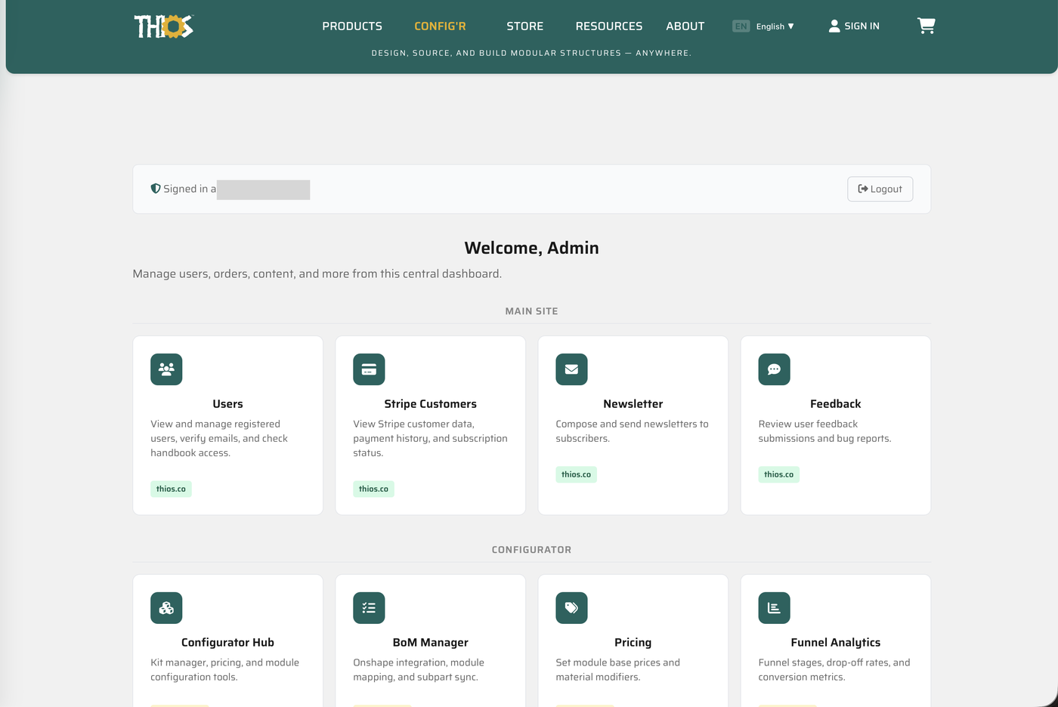Open the BoM Manager card title
This screenshot has height=707, width=1058.
click(430, 643)
